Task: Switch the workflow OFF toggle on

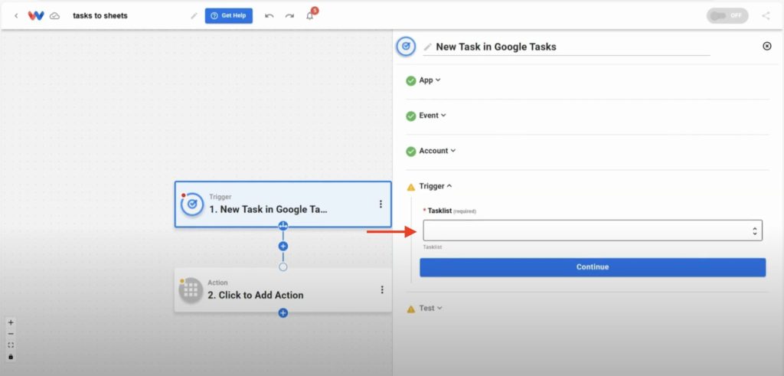Action: coord(727,15)
